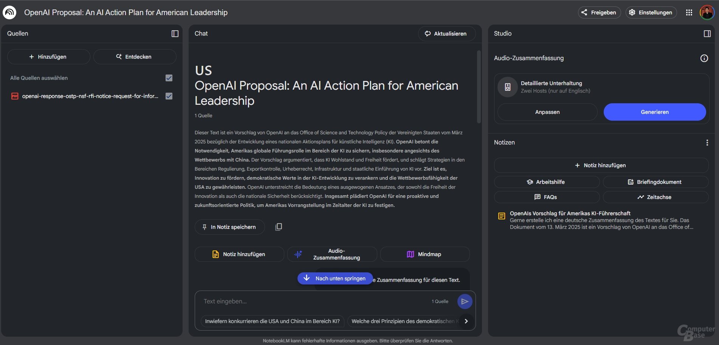Open Einstellungen settings menu
This screenshot has width=719, height=345.
click(x=651, y=12)
